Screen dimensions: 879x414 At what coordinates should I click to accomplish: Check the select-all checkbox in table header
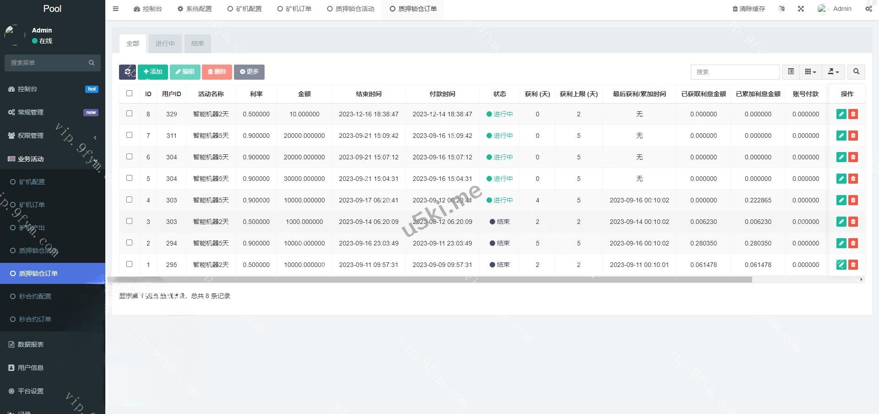pos(129,93)
